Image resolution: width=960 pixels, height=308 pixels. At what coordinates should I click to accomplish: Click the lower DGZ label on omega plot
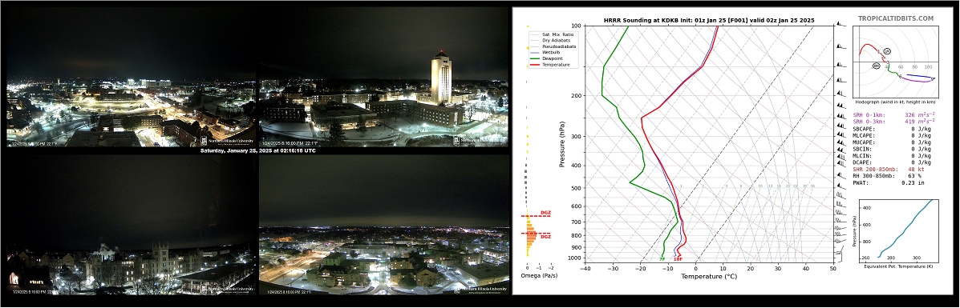(x=545, y=237)
